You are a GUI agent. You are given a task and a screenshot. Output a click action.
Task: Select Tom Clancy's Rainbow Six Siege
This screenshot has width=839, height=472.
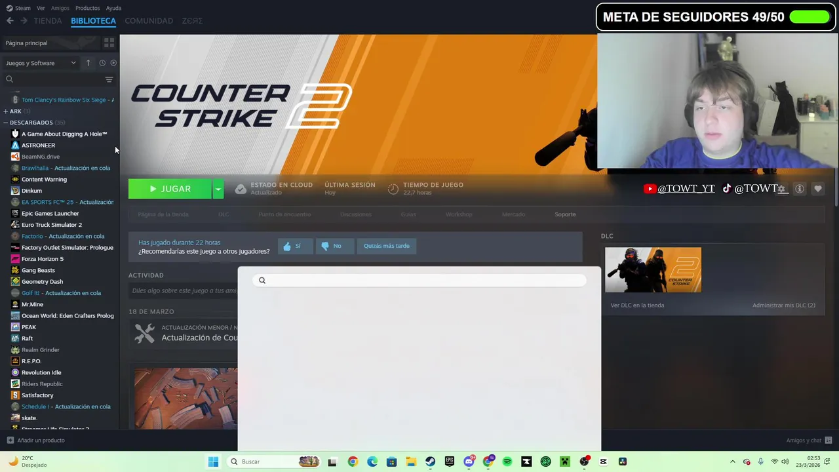tap(63, 100)
